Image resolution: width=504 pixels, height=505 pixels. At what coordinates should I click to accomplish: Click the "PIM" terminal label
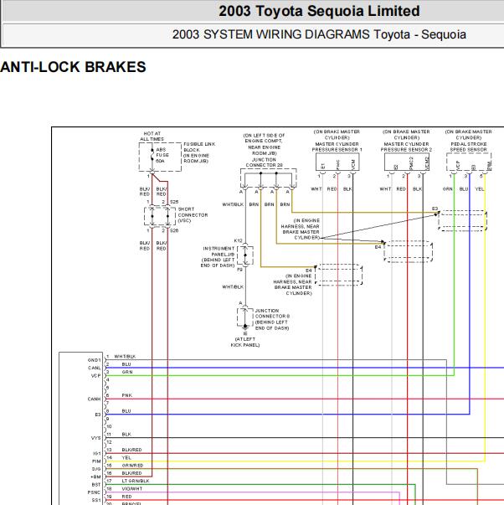click(96, 461)
